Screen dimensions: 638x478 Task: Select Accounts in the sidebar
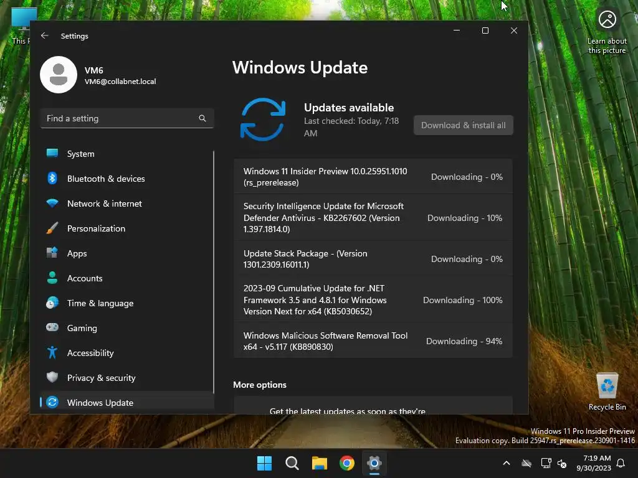126,278
